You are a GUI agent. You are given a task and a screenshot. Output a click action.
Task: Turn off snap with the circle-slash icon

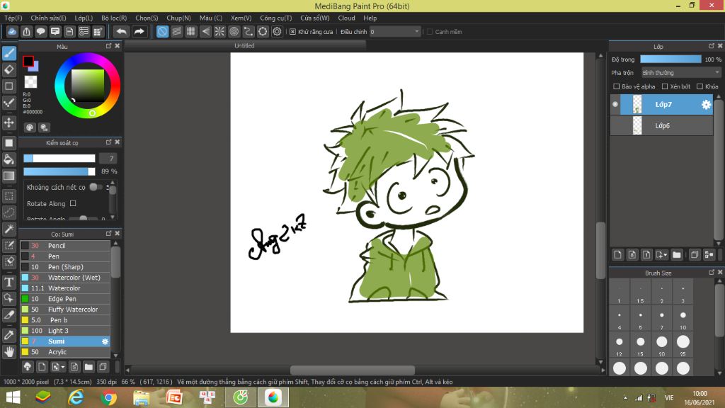click(162, 31)
